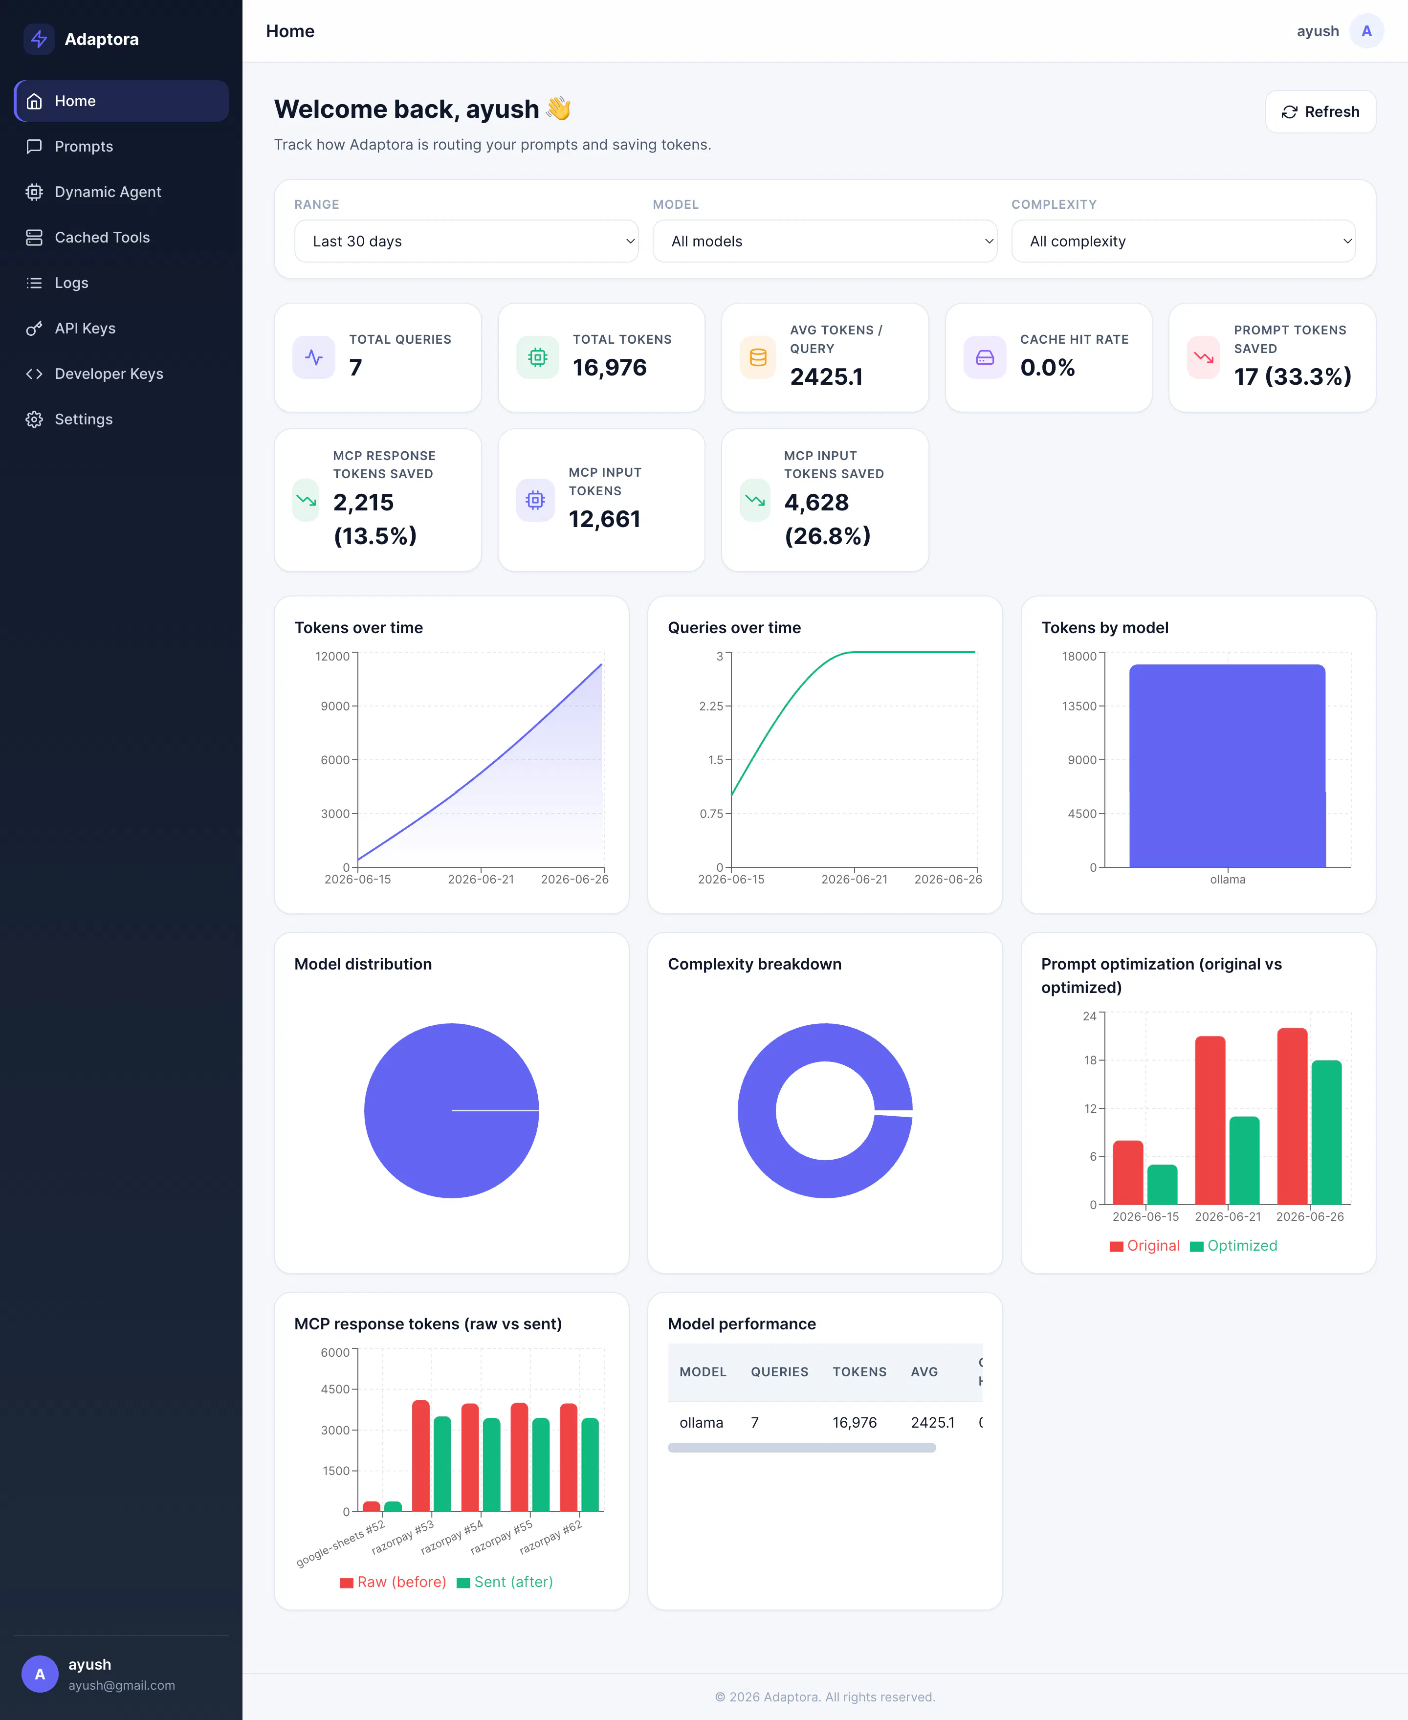Click the 4,628 (26.8%) saved value
Image resolution: width=1408 pixels, height=1720 pixels.
(x=827, y=519)
